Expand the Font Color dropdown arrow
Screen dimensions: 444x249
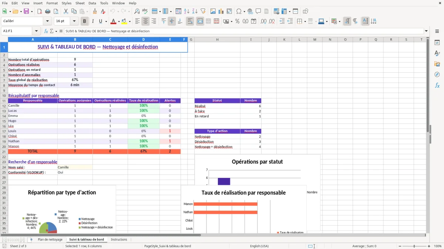click(118, 21)
